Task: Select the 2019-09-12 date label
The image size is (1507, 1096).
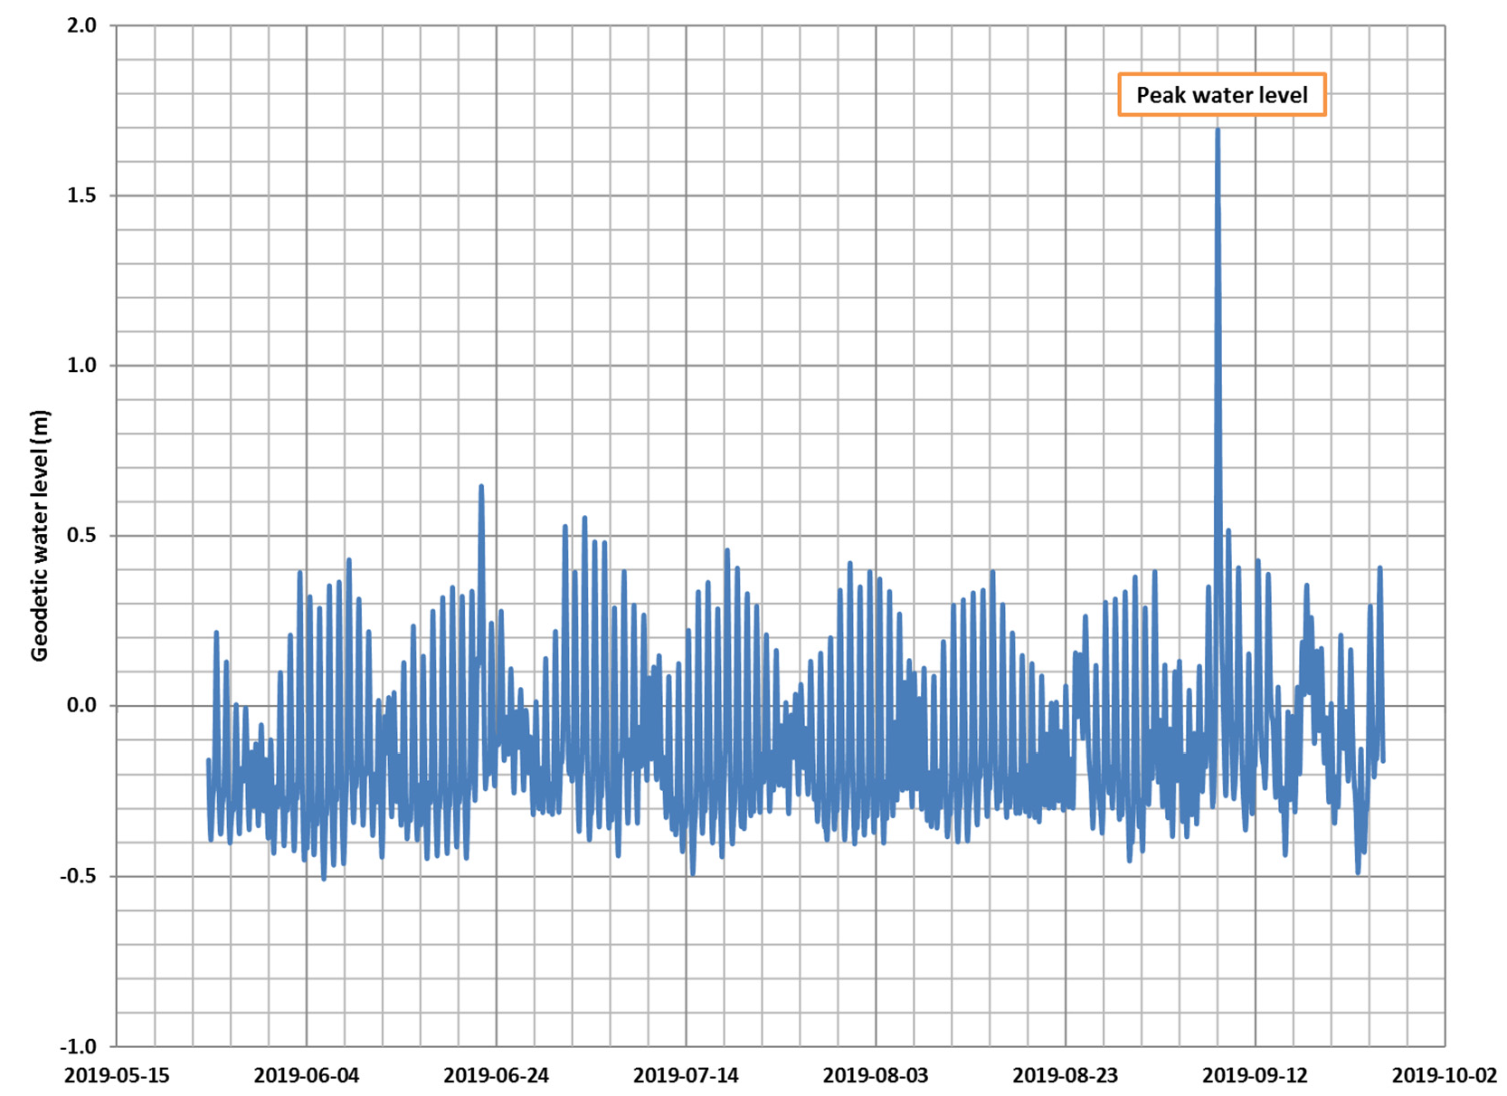Action: (1255, 1075)
